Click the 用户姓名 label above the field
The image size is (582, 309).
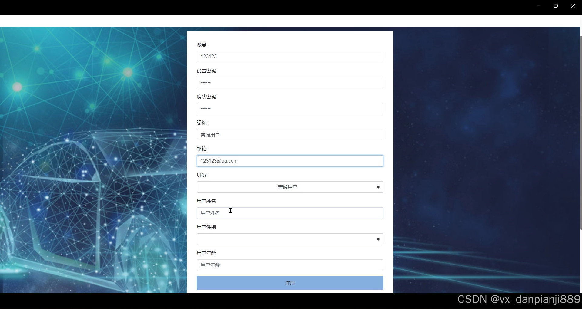tap(206, 201)
